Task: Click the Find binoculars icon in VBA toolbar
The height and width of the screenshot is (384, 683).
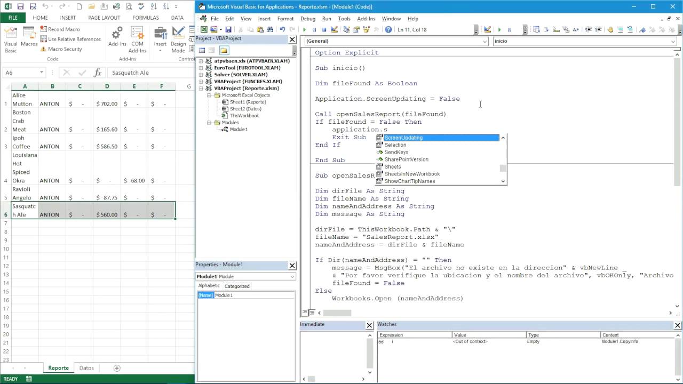Action: point(270,29)
